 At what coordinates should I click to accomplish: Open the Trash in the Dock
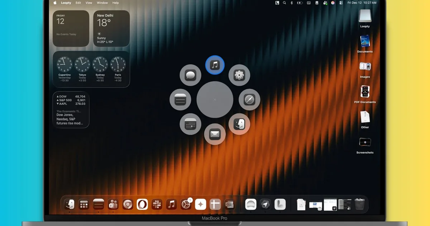359,204
